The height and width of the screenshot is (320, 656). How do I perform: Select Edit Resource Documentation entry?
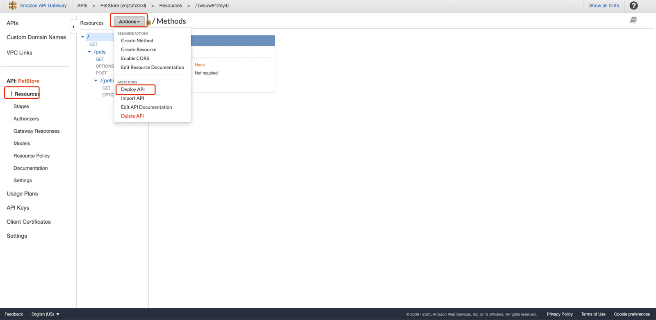pyautogui.click(x=153, y=68)
